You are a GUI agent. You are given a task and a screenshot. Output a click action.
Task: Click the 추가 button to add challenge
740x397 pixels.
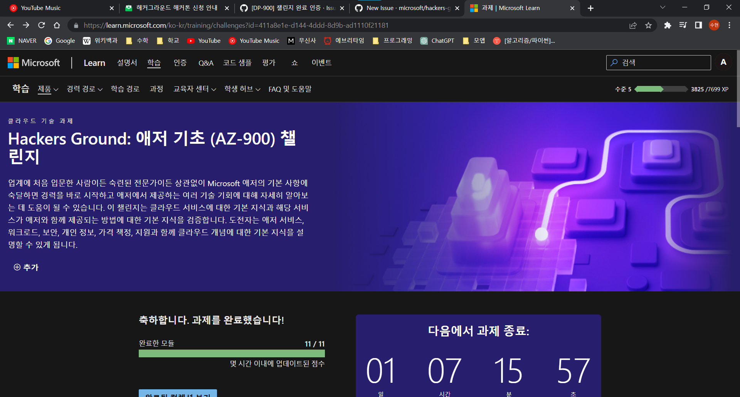click(27, 267)
